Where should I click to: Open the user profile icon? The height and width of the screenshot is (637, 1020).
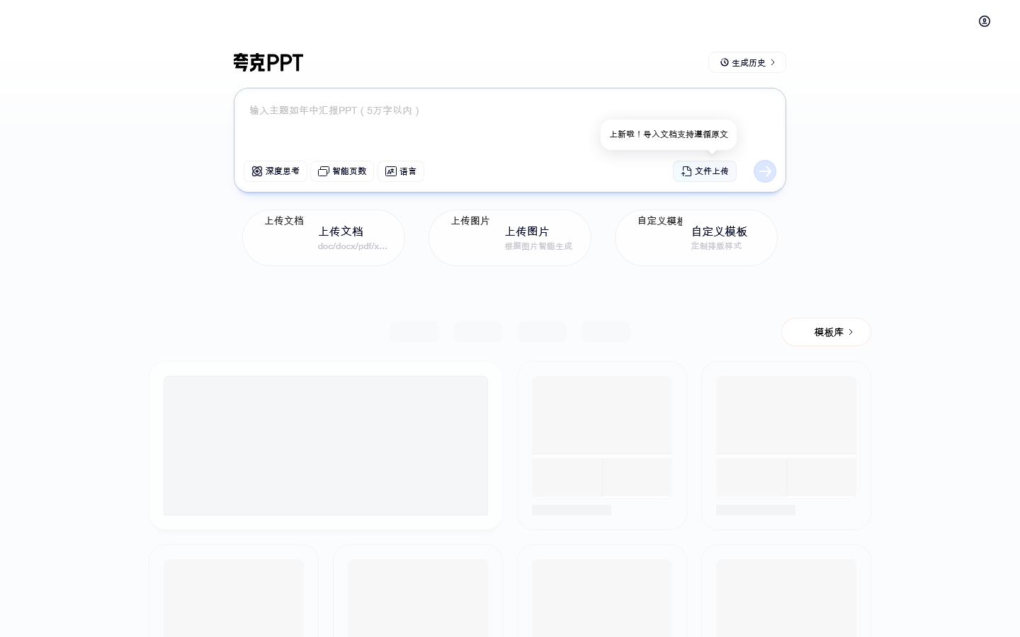[x=985, y=21]
